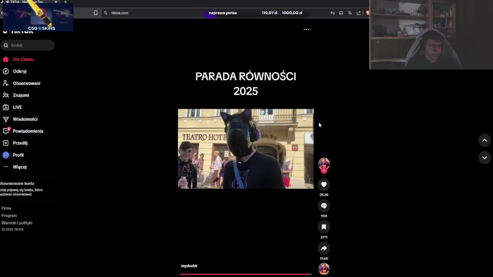Screen dimensions: 493x277
Task: Open the three-dot video options menu
Action: coord(306,29)
